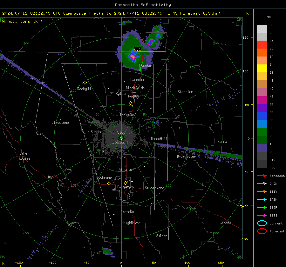This screenshot has height=267, width=286.
Task: Click the storm reflectivity core north of Ponoka
Action: click(133, 57)
